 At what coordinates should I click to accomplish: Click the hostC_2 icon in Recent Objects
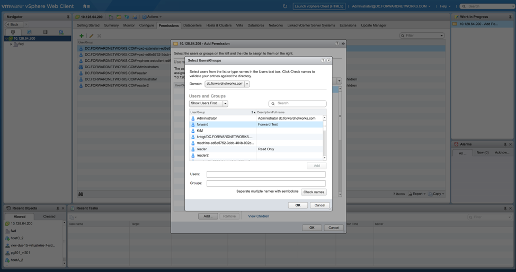[x=7, y=238]
